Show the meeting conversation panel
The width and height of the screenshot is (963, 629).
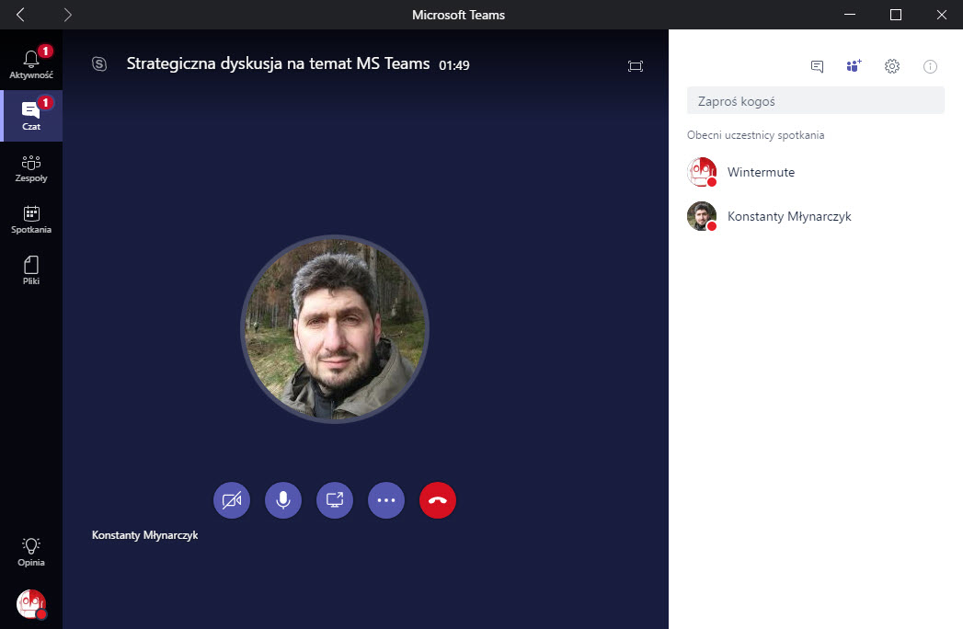[817, 66]
